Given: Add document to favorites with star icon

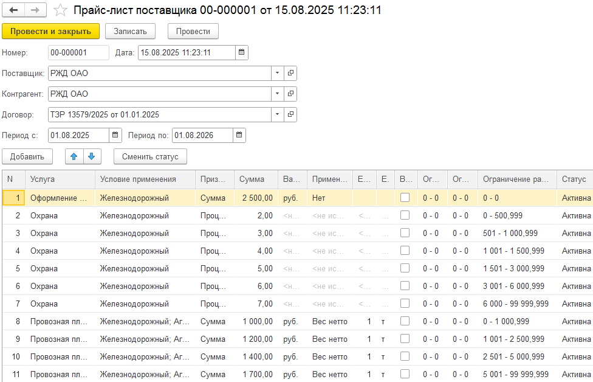Looking at the screenshot, I should pos(60,10).
